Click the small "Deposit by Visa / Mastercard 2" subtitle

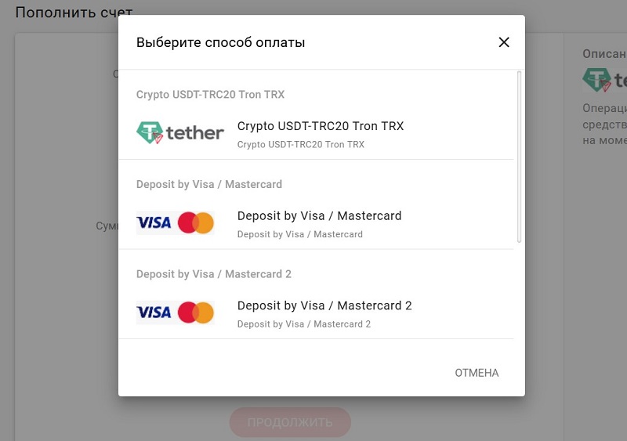[304, 324]
